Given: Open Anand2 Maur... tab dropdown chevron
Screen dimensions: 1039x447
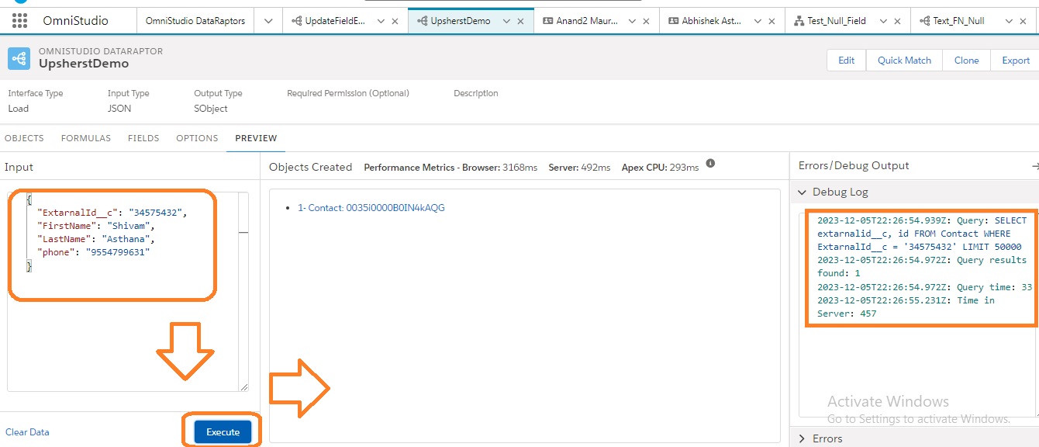Looking at the screenshot, I should (630, 22).
